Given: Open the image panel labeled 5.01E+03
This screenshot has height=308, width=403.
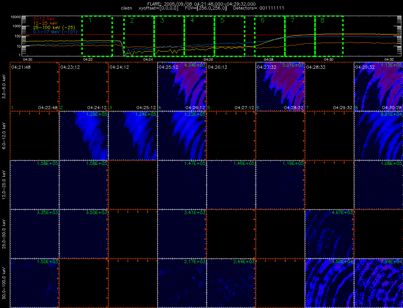Looking at the screenshot, I should [280, 86].
